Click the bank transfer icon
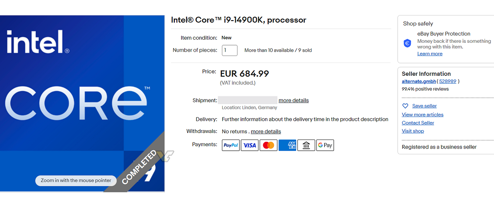 (x=306, y=145)
